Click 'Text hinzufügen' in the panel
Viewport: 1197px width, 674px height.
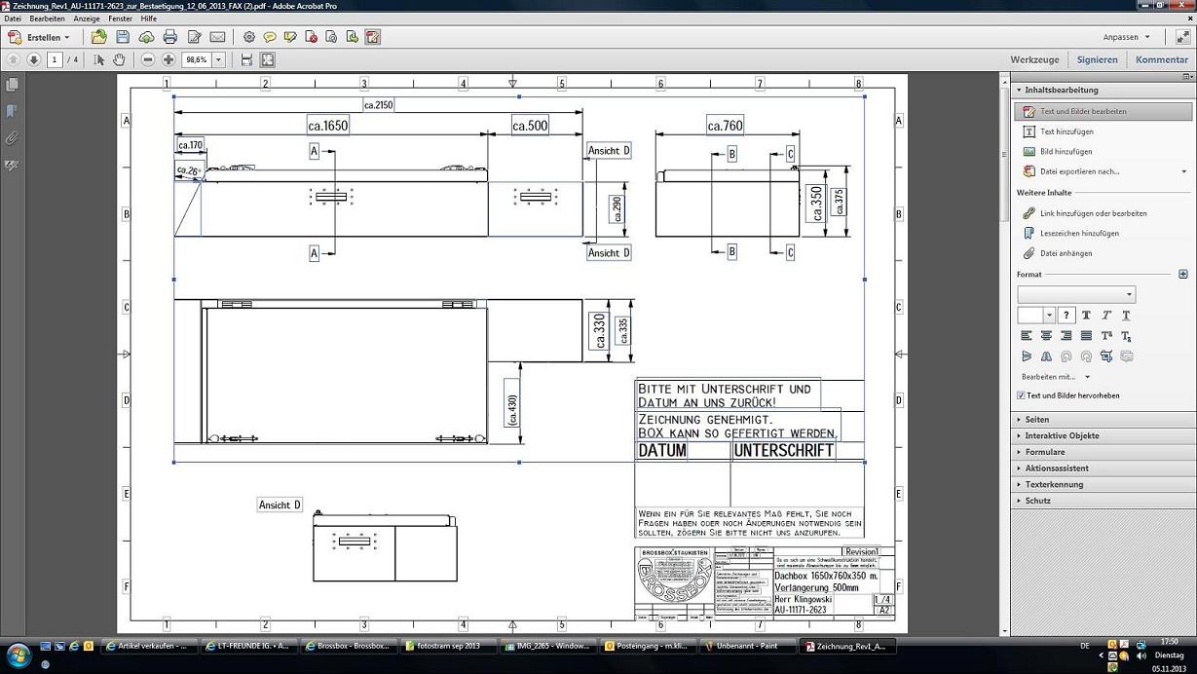[1066, 131]
